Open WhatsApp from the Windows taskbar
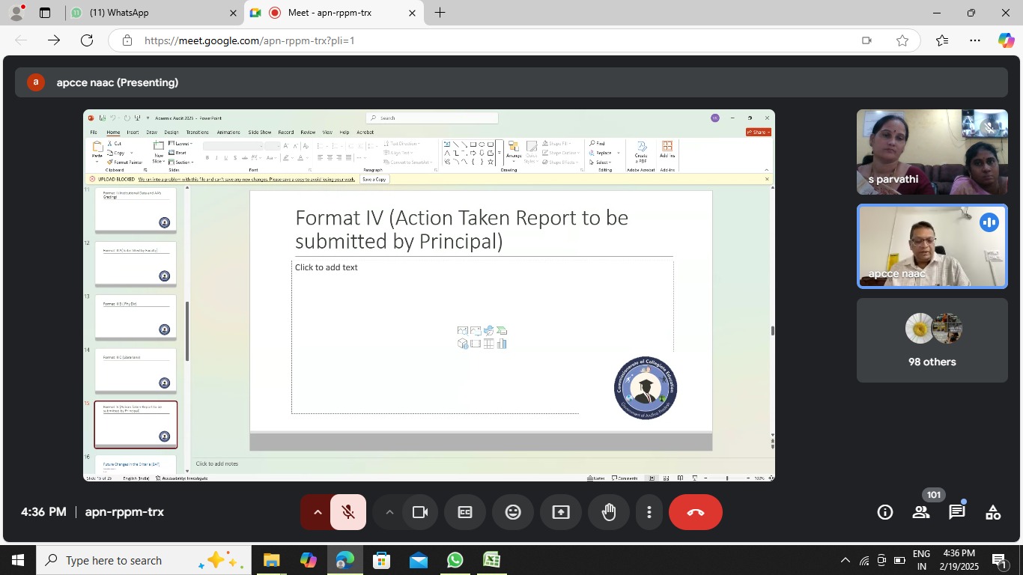Image resolution: width=1023 pixels, height=575 pixels. 455,560
